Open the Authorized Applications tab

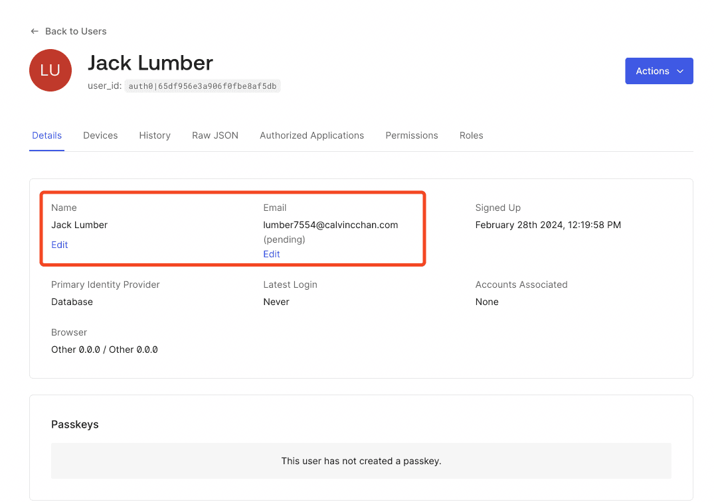pos(312,135)
